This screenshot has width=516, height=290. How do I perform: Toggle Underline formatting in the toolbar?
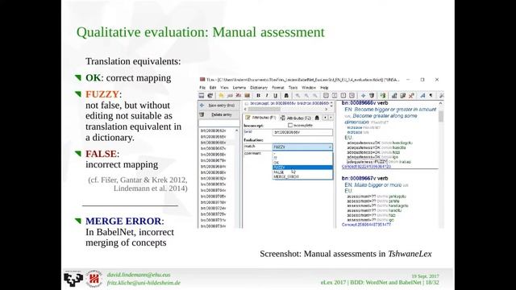click(x=276, y=96)
